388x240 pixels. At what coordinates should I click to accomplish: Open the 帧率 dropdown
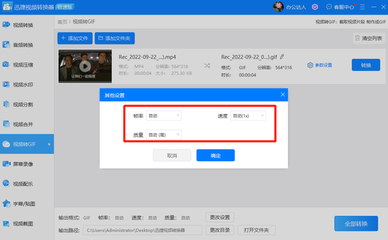164,116
